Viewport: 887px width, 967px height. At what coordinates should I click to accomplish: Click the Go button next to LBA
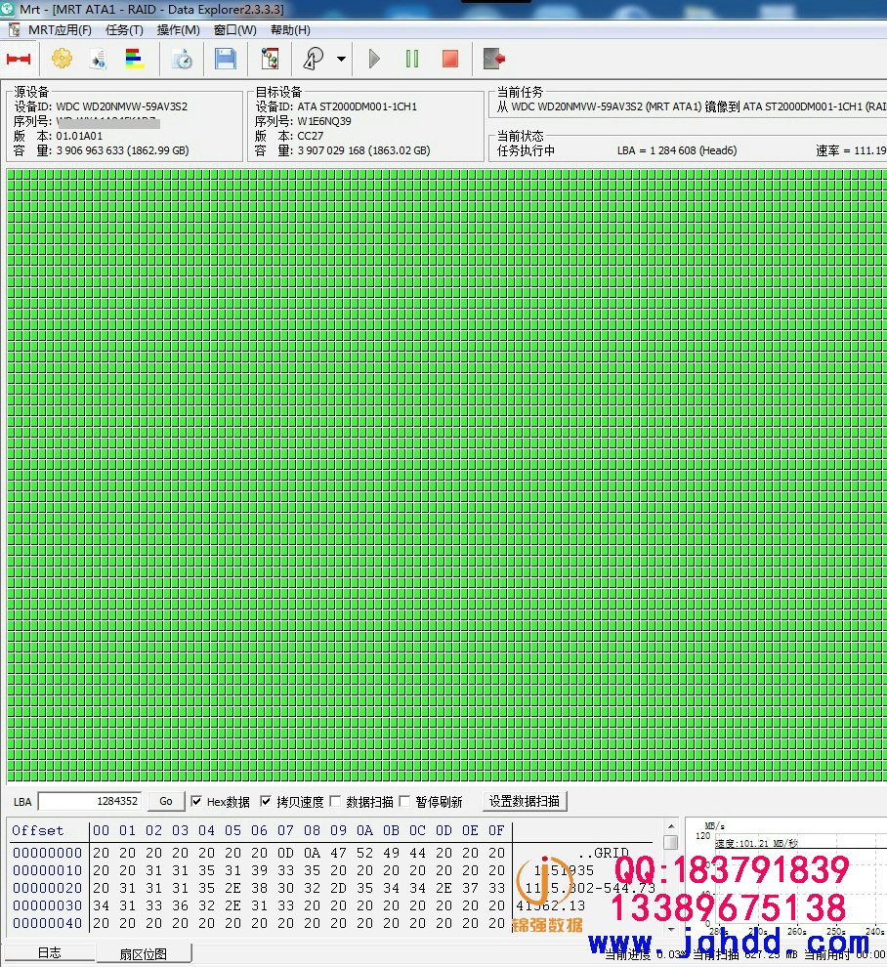coord(166,801)
